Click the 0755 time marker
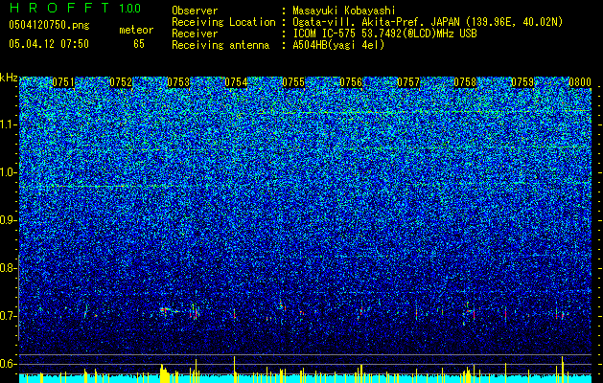This screenshot has height=383, width=603. coord(293,82)
